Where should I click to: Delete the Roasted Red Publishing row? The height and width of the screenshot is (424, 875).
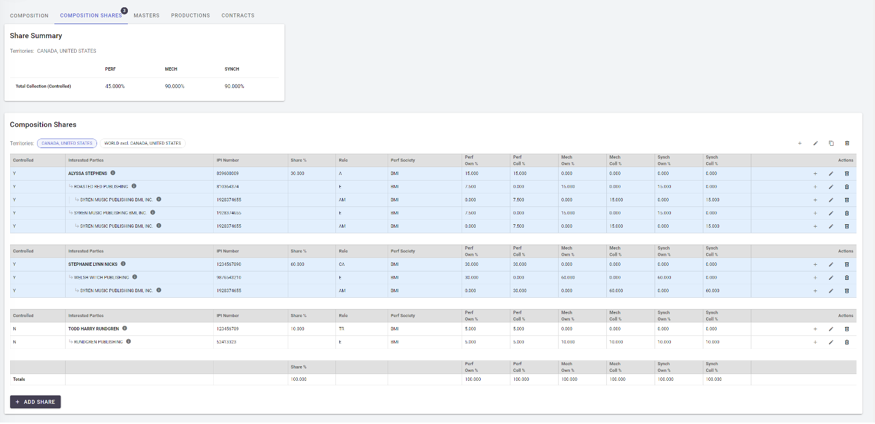[x=847, y=187]
